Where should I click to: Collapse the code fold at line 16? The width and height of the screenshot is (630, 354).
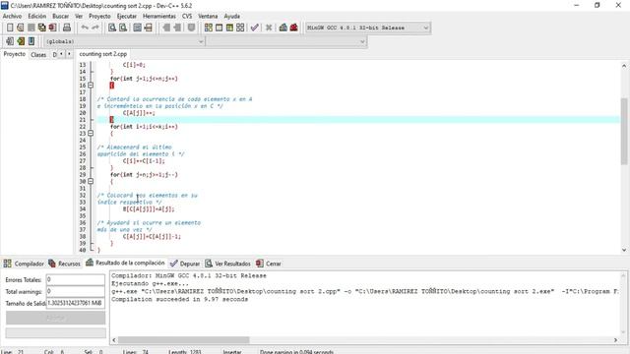pos(91,86)
